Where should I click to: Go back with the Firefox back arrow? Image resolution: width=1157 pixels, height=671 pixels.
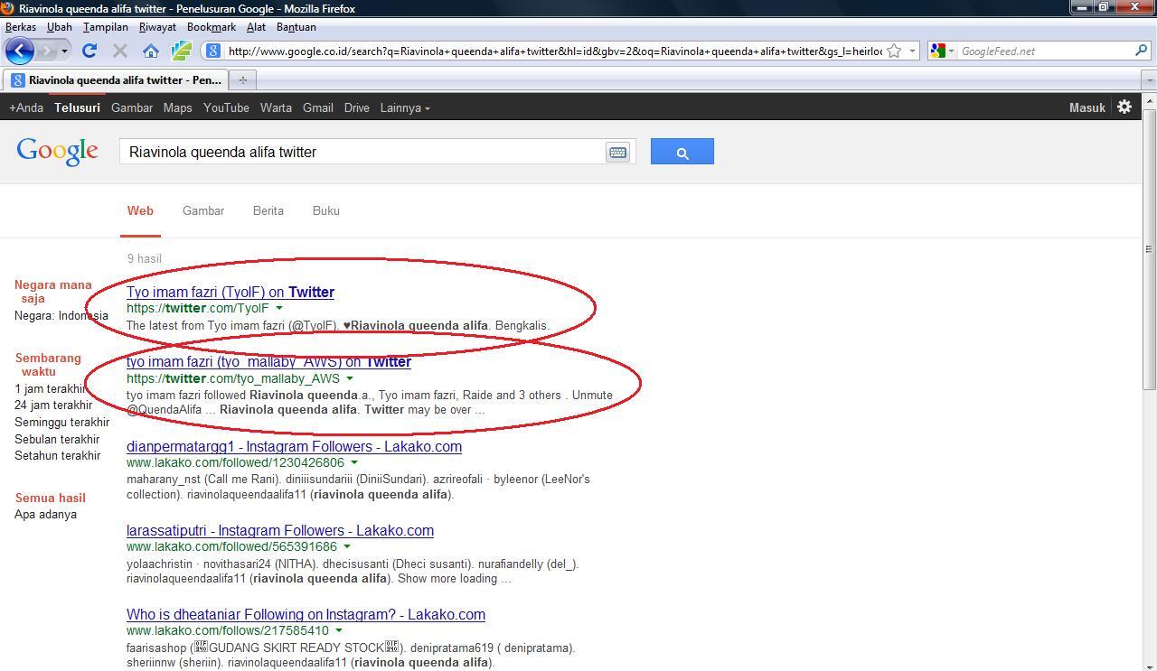pos(20,51)
